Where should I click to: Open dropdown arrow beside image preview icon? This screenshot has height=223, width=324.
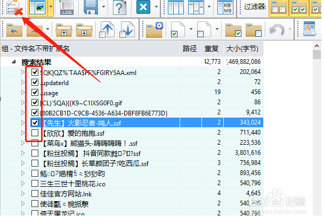tap(51, 7)
